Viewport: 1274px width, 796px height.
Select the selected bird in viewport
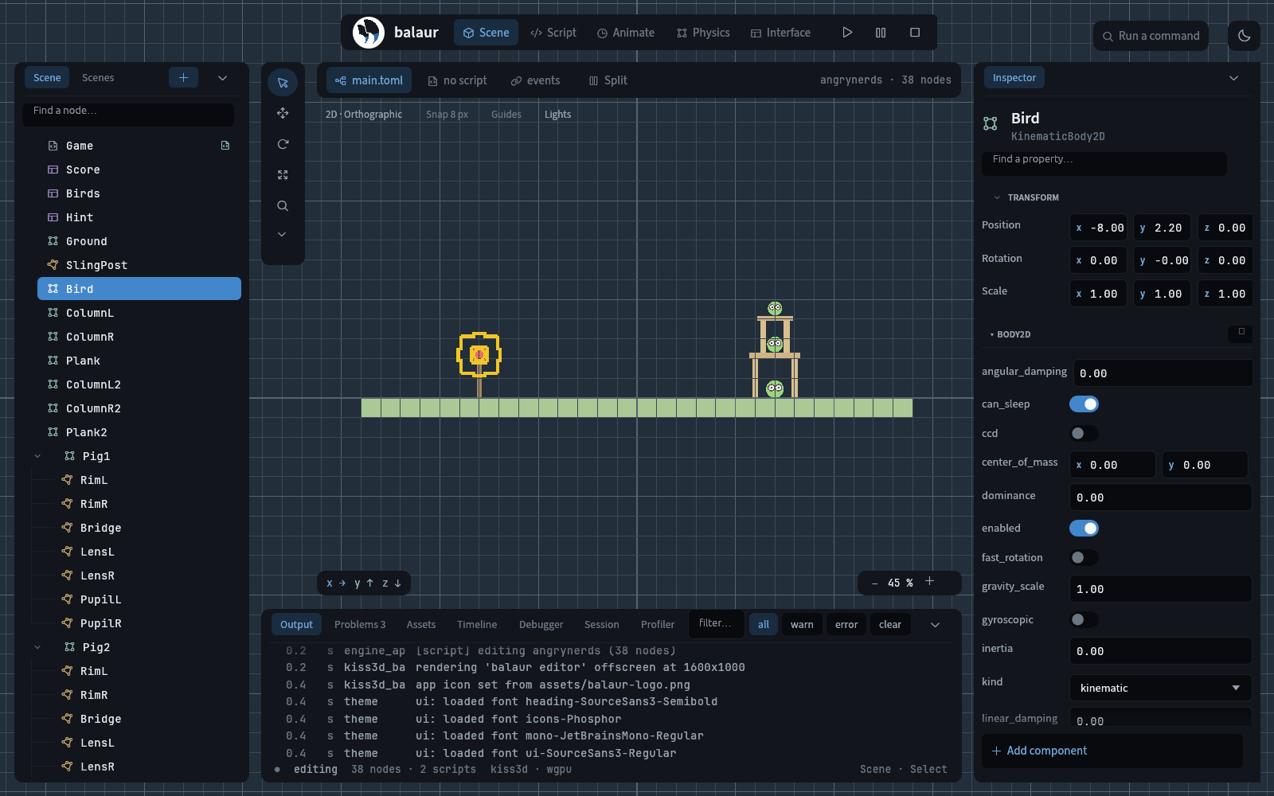(x=479, y=354)
